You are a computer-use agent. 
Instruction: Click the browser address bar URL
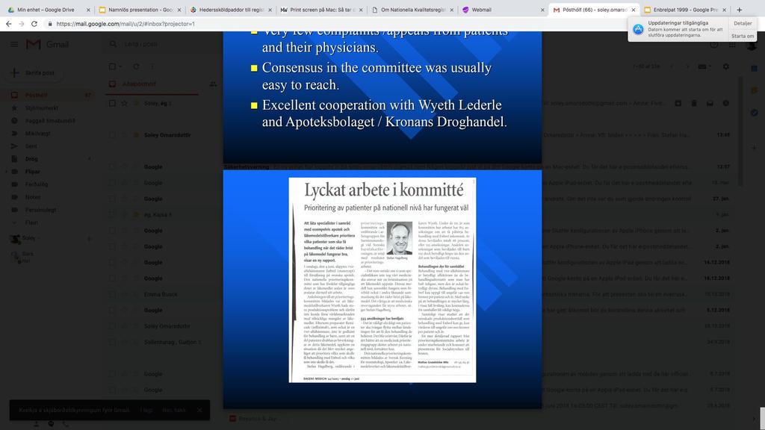coord(126,23)
